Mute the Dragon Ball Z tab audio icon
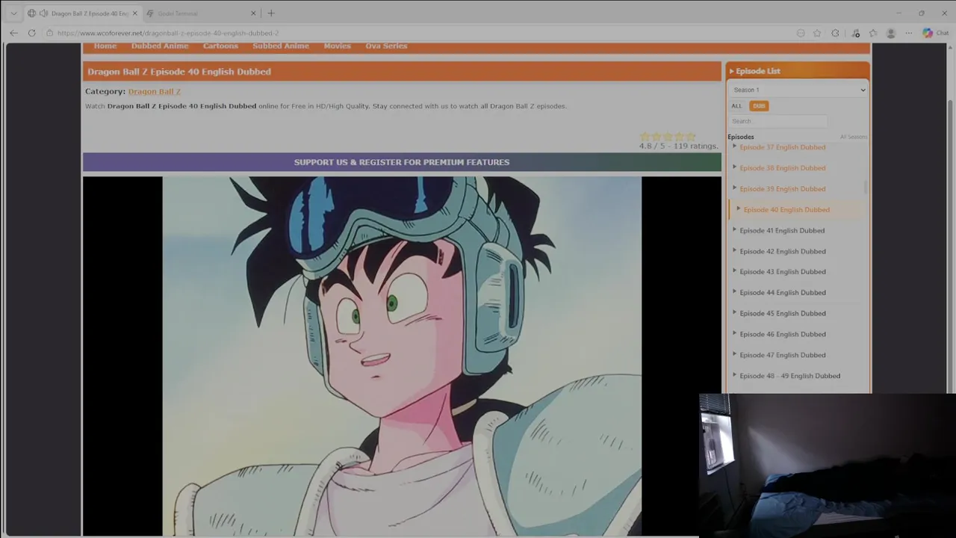Image resolution: width=956 pixels, height=538 pixels. (43, 13)
